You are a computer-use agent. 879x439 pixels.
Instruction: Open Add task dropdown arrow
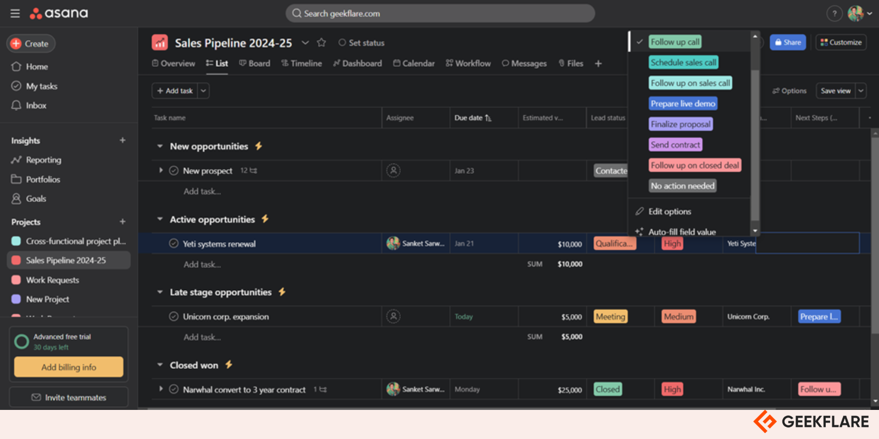[204, 91]
